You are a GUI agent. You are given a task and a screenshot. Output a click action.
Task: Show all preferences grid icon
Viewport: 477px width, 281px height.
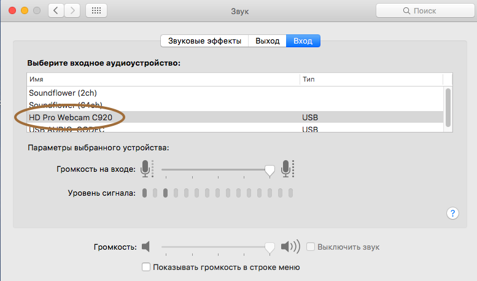(x=96, y=10)
